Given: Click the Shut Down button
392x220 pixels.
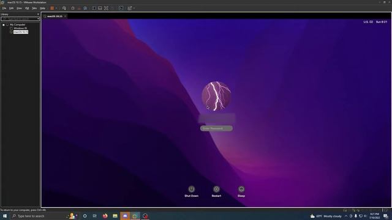Looking at the screenshot, I should point(192,191).
